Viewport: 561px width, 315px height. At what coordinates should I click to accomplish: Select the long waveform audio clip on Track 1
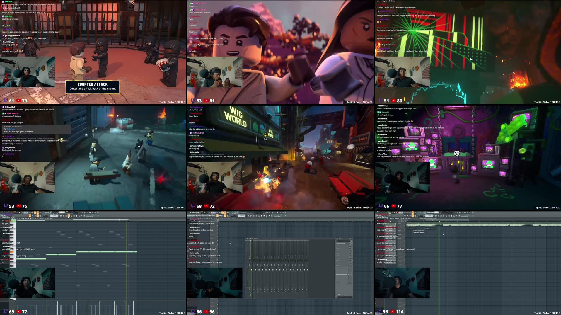[484, 224]
